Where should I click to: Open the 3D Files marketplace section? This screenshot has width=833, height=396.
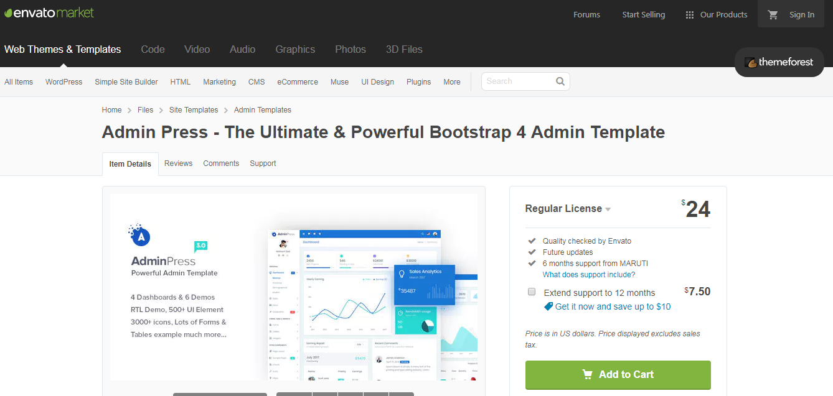[x=404, y=49]
